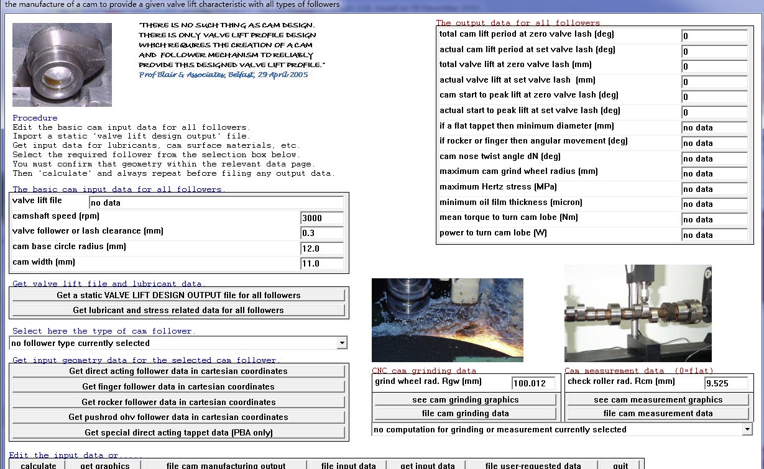Click Get lubricant and stress related data button
The height and width of the screenshot is (469, 764).
coord(178,310)
